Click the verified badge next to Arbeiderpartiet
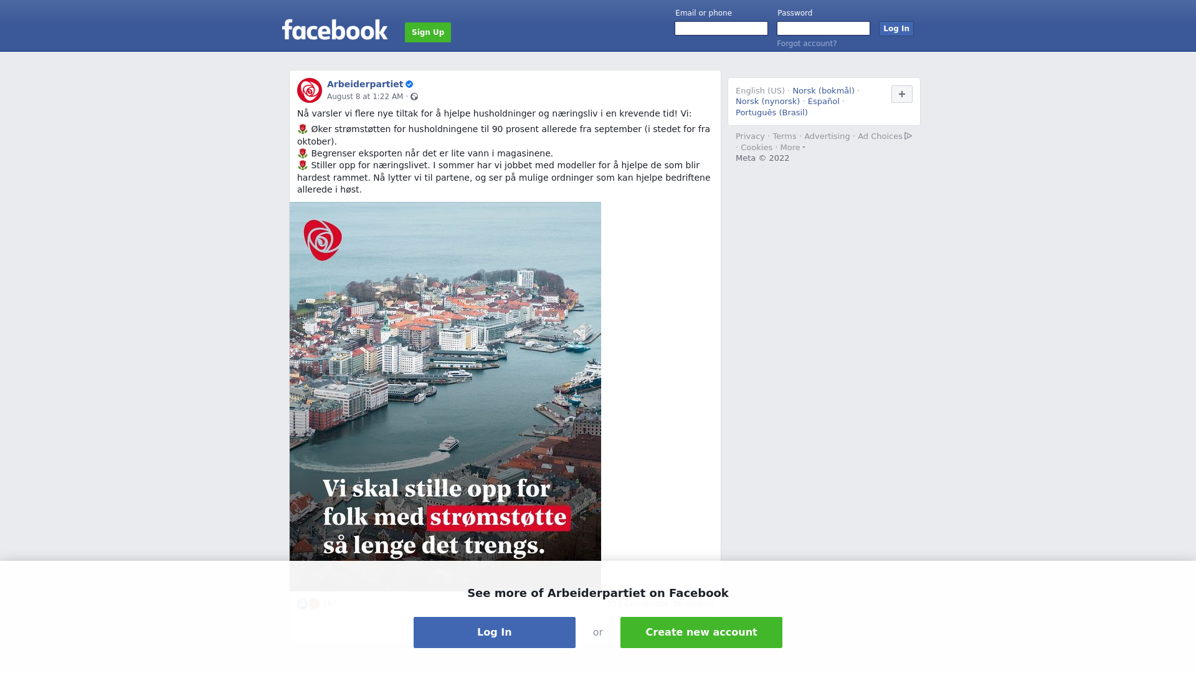This screenshot has width=1196, height=673. click(409, 84)
